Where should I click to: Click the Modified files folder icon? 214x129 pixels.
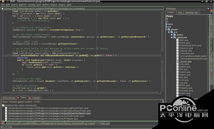click(3, 105)
